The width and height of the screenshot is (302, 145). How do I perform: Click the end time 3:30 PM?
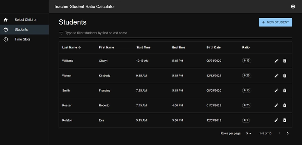tap(177, 120)
